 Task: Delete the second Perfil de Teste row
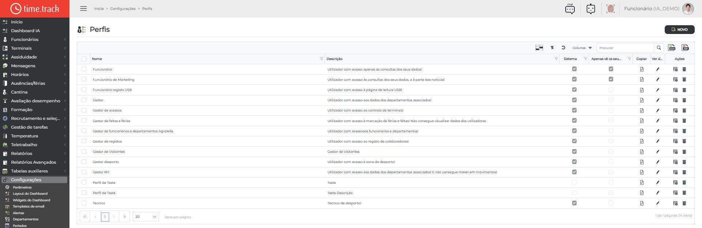(x=684, y=193)
